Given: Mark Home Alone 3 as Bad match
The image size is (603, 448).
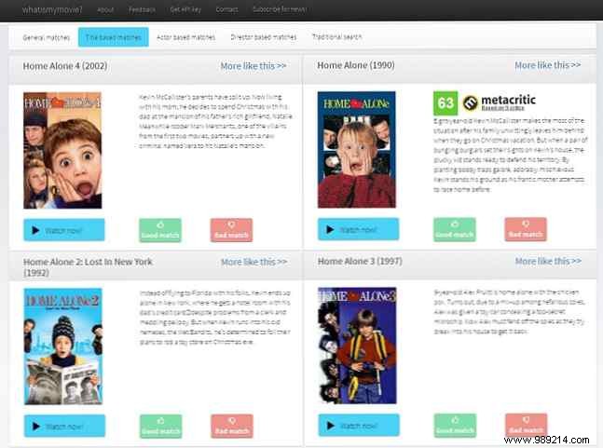Looking at the screenshot, I should (x=526, y=426).
